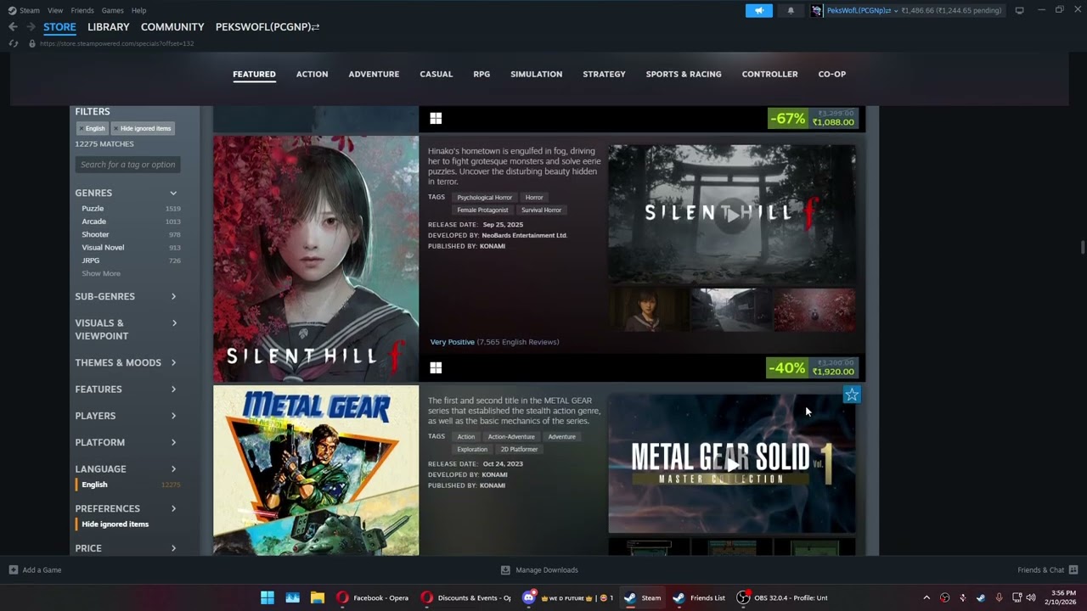Image resolution: width=1087 pixels, height=611 pixels.
Task: Switch to Big Picture mode monitor icon
Action: coord(1019,10)
